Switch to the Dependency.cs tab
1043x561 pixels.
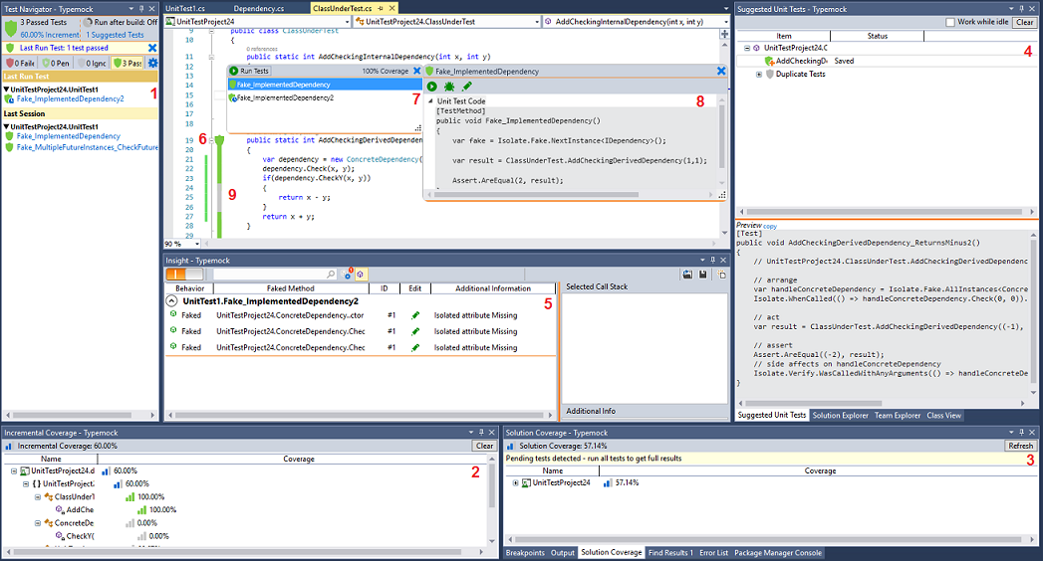tap(259, 8)
